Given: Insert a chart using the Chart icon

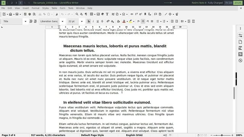Looking at the screenshot, I should coord(103,14).
